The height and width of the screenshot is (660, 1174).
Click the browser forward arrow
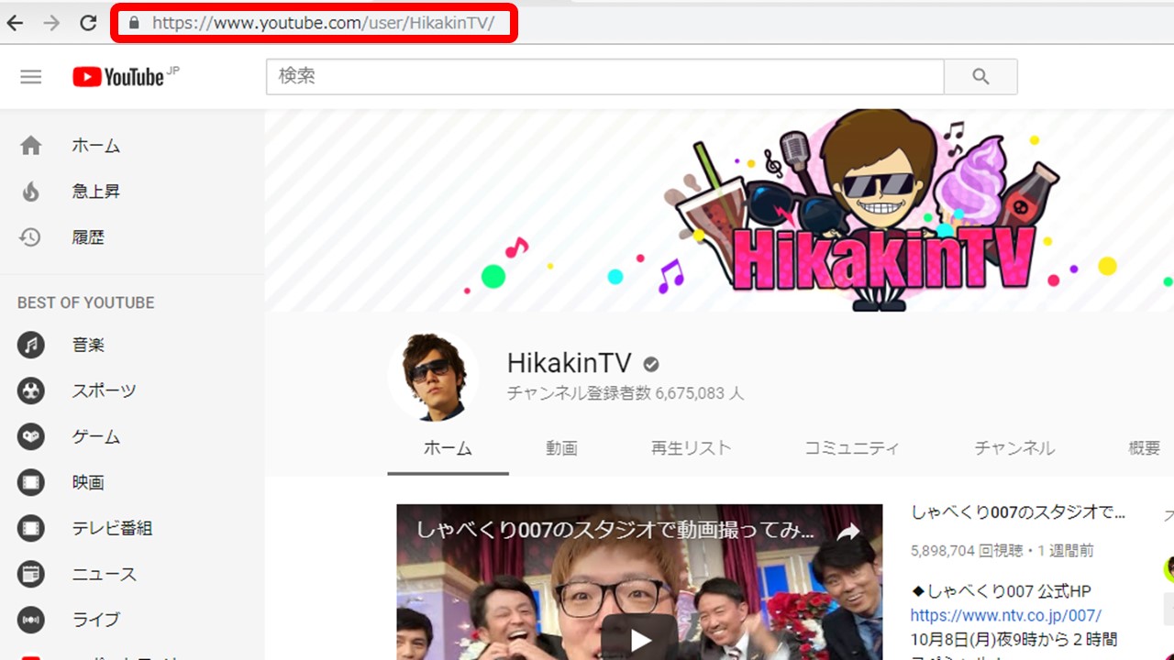[51, 23]
